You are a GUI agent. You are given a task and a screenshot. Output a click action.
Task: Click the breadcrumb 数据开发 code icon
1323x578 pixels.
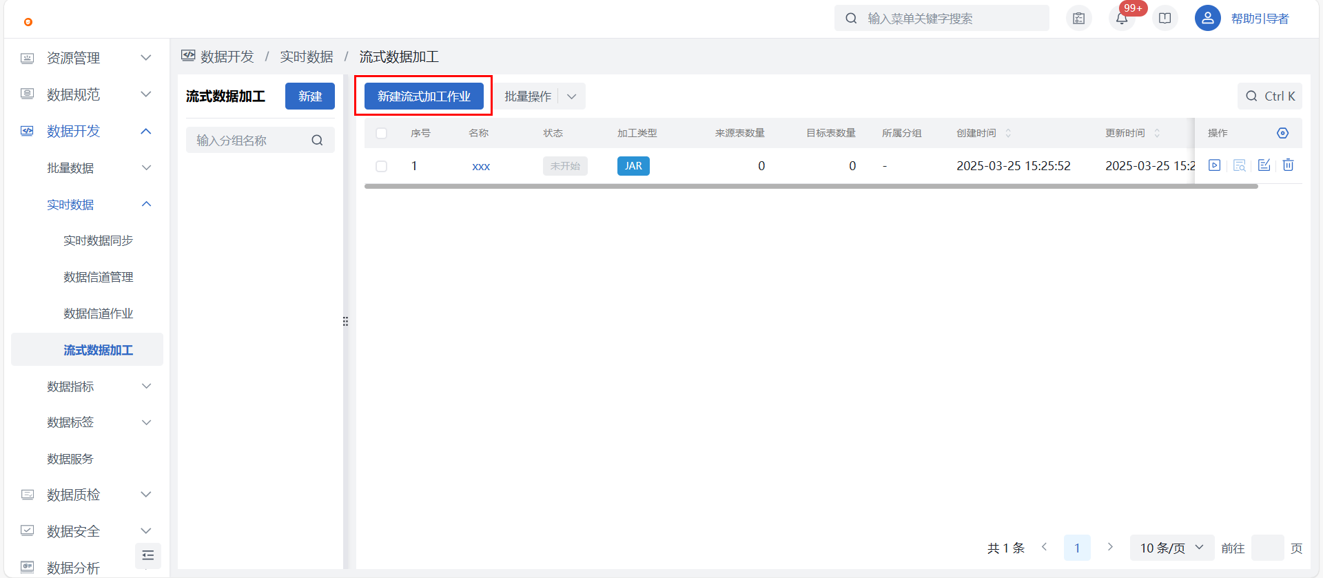[x=188, y=56]
